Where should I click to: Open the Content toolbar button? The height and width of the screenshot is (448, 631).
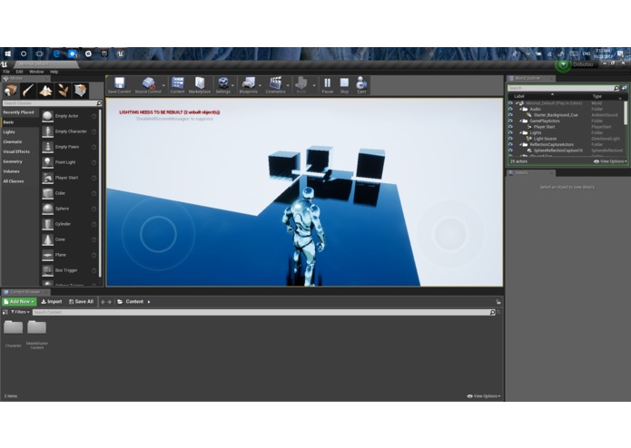click(x=177, y=85)
